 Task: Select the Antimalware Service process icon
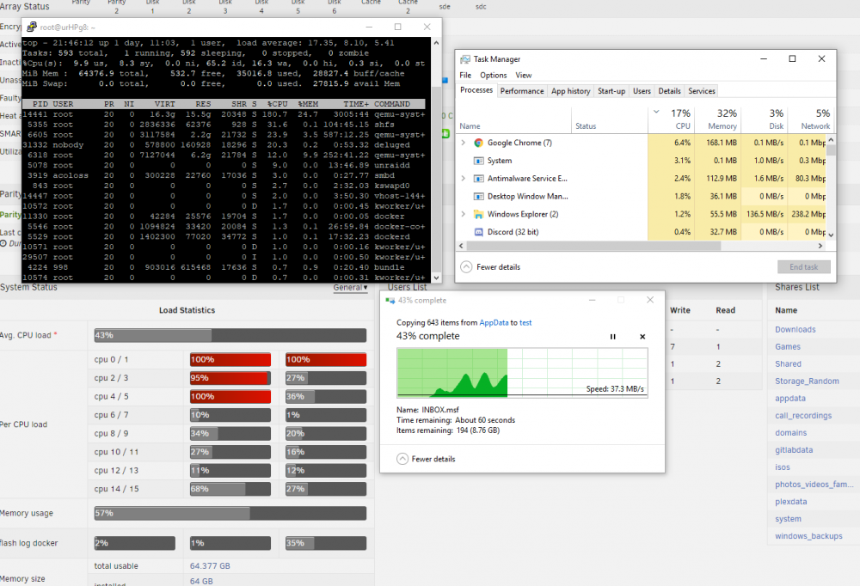478,179
